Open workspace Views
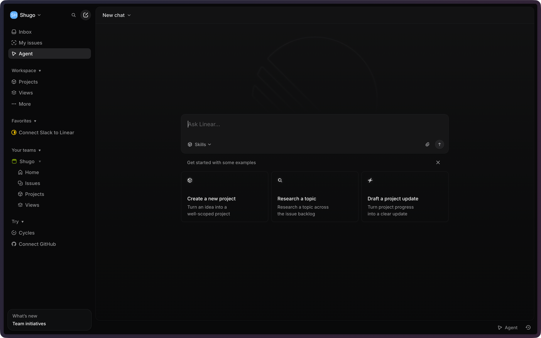This screenshot has width=541, height=338. click(x=49, y=93)
